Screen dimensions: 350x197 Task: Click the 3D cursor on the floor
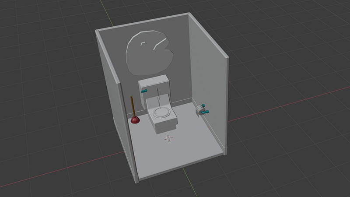(168, 139)
